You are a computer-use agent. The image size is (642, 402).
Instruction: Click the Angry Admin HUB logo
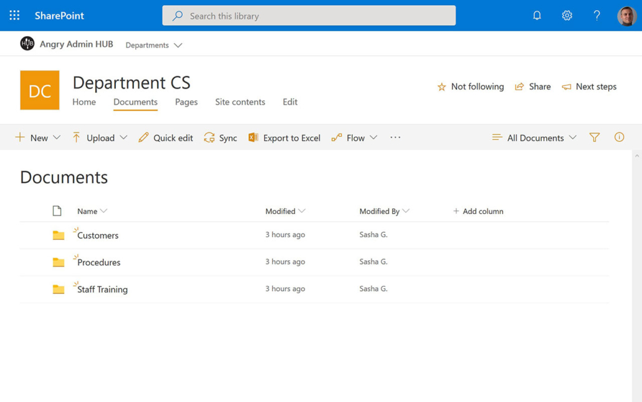[x=27, y=44]
